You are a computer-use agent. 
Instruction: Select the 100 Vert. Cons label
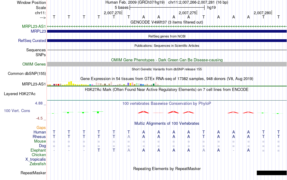coord(17,111)
